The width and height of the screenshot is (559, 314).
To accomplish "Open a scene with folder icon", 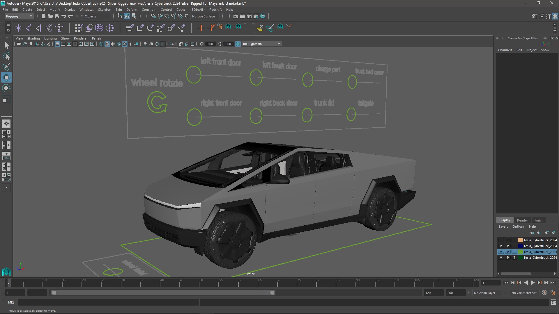I will pos(50,16).
